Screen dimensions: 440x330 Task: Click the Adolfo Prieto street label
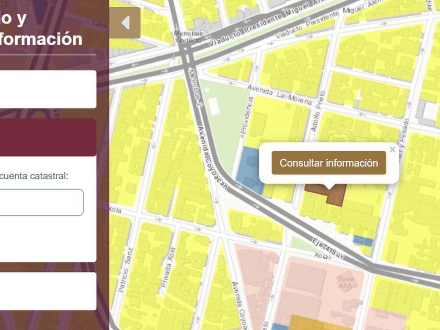317,111
